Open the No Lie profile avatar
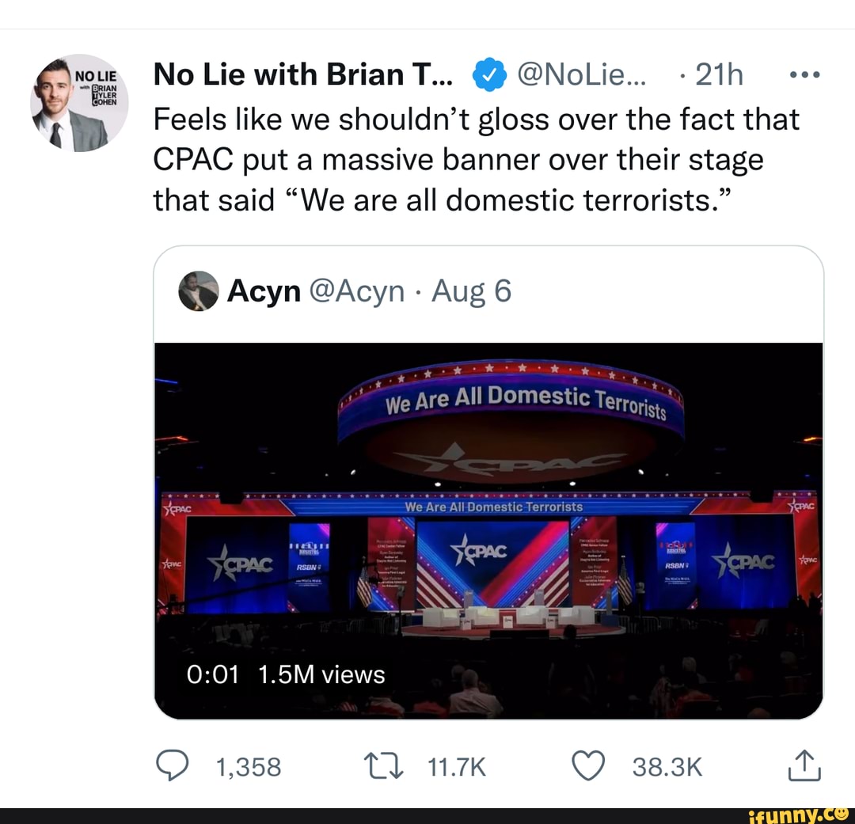The height and width of the screenshot is (824, 855). pyautogui.click(x=79, y=104)
